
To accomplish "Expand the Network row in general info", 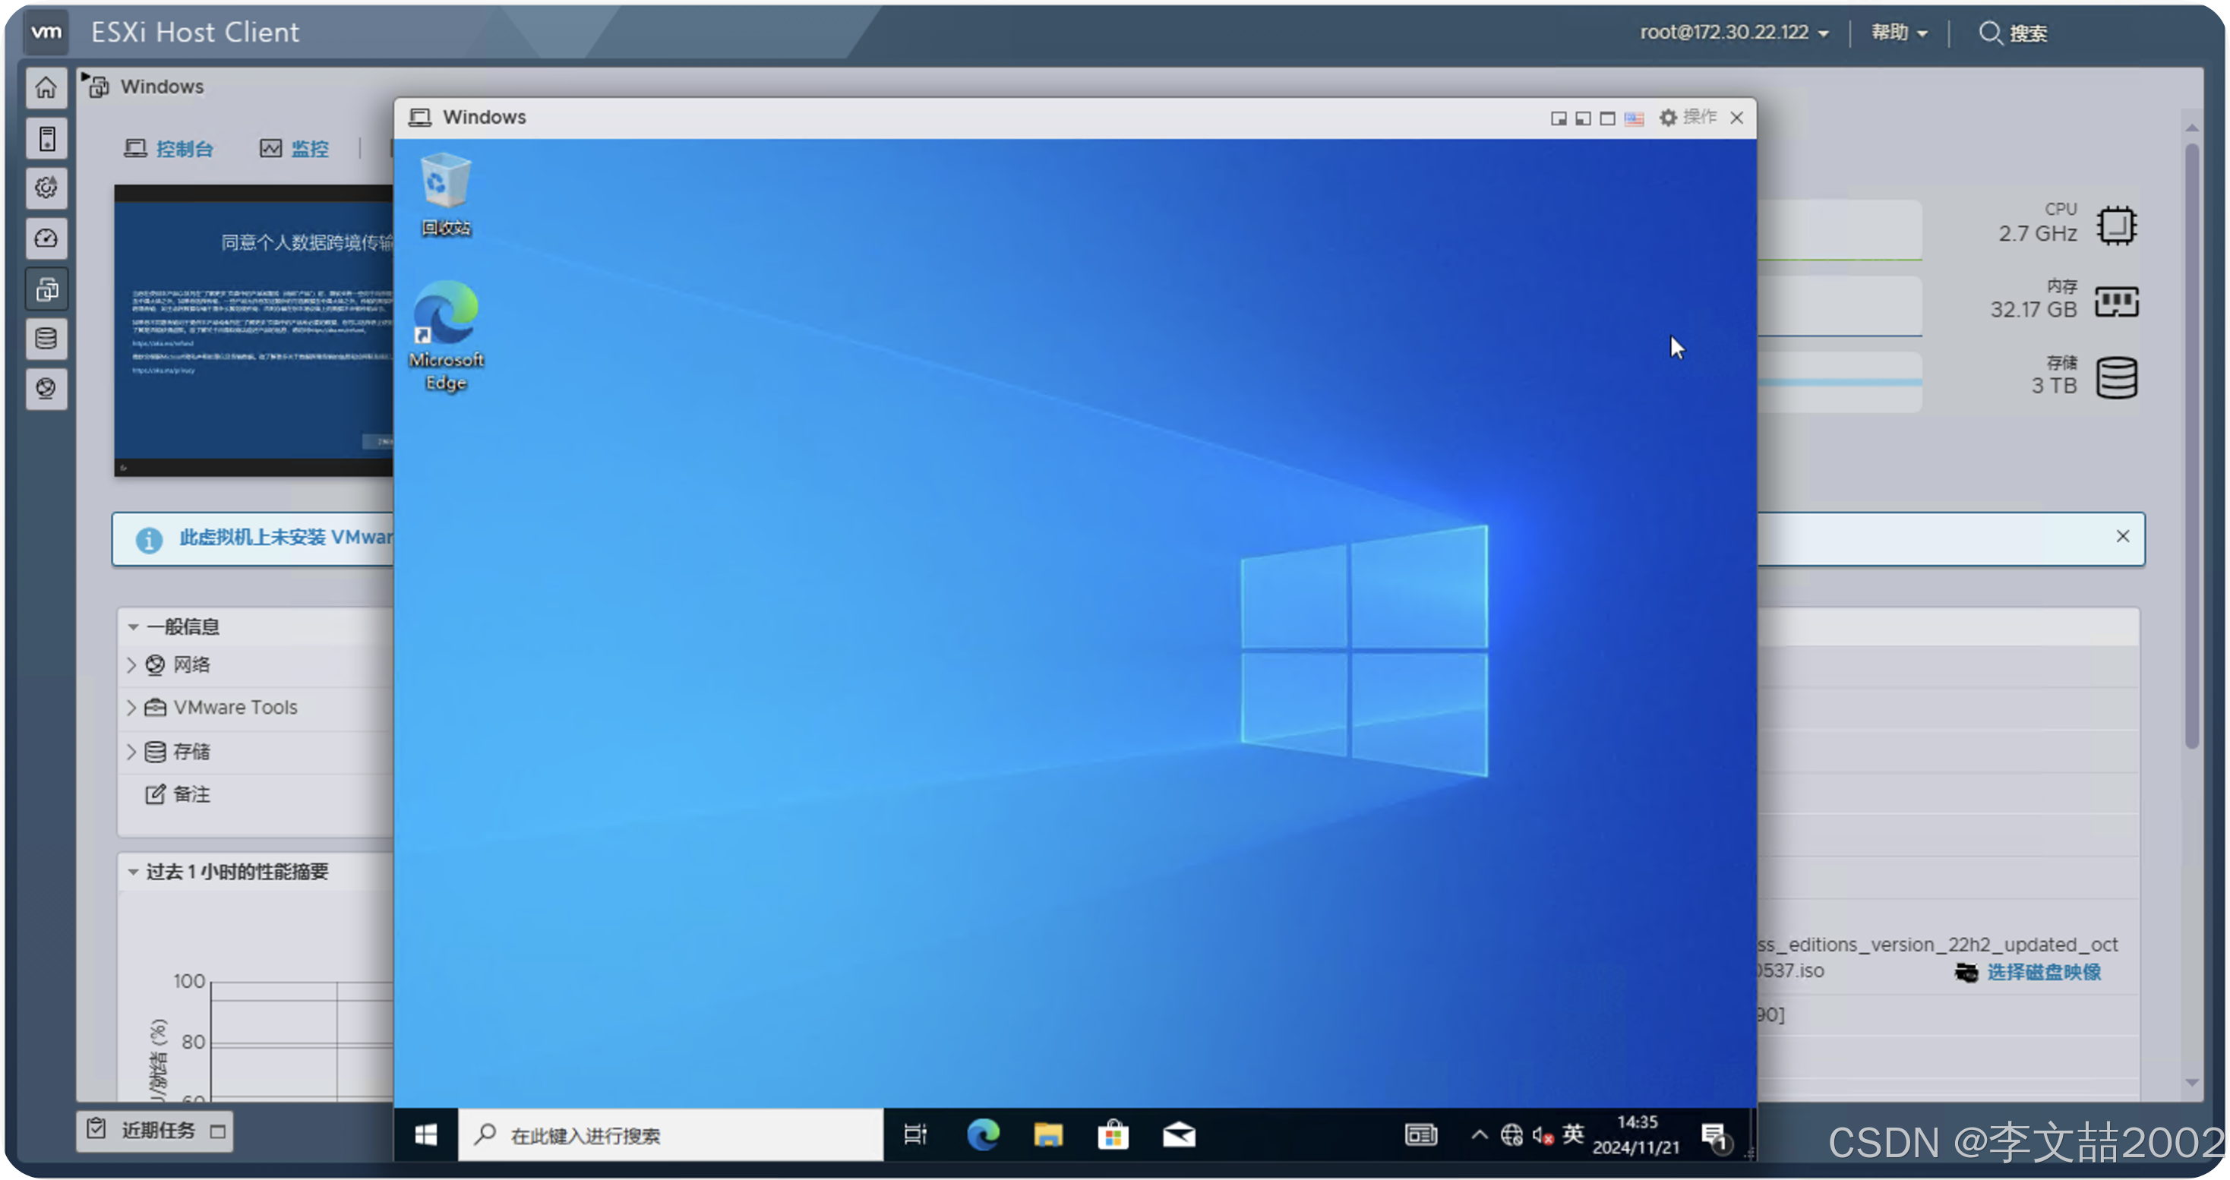I will (x=131, y=665).
